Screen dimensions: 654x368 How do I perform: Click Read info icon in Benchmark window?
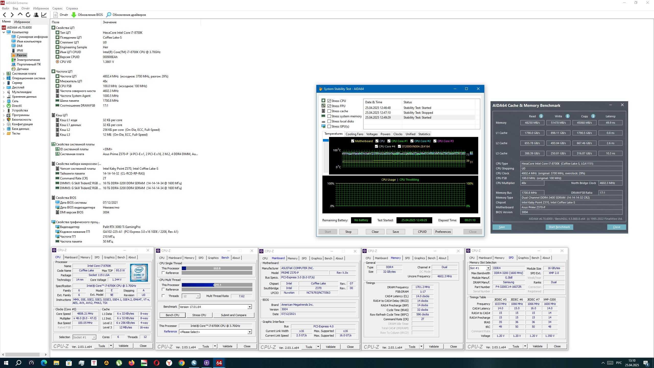pyautogui.click(x=541, y=116)
